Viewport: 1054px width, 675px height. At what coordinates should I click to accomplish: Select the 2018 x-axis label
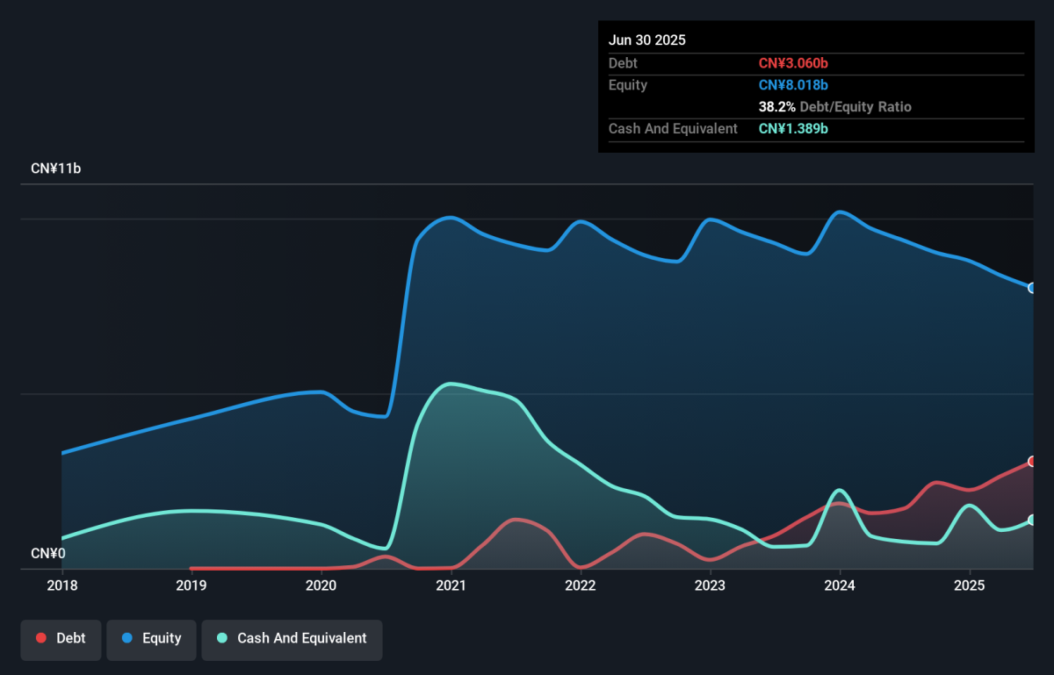click(x=61, y=585)
